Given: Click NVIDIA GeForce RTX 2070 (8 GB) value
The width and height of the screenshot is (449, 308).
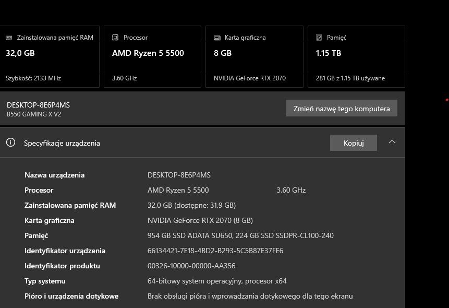Looking at the screenshot, I should click(200, 220).
